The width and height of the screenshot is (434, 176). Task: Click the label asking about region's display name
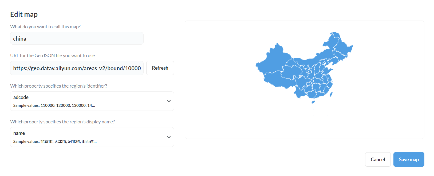[62, 122]
